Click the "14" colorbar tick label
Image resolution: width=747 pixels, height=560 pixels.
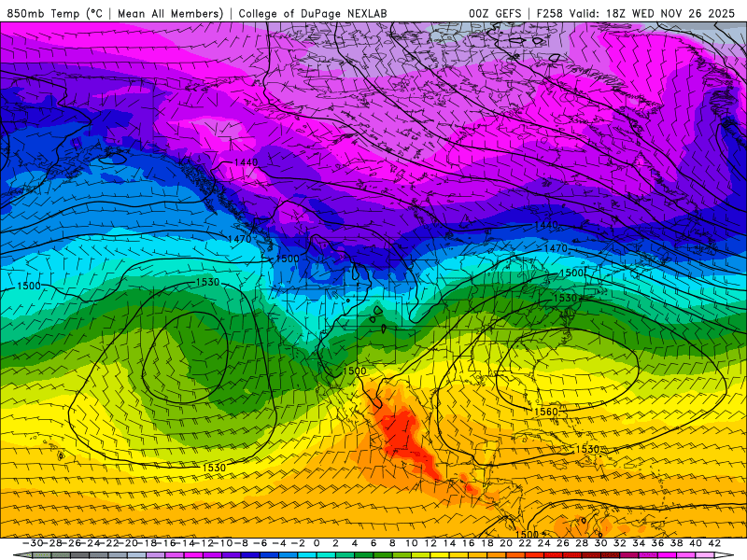coord(449,543)
